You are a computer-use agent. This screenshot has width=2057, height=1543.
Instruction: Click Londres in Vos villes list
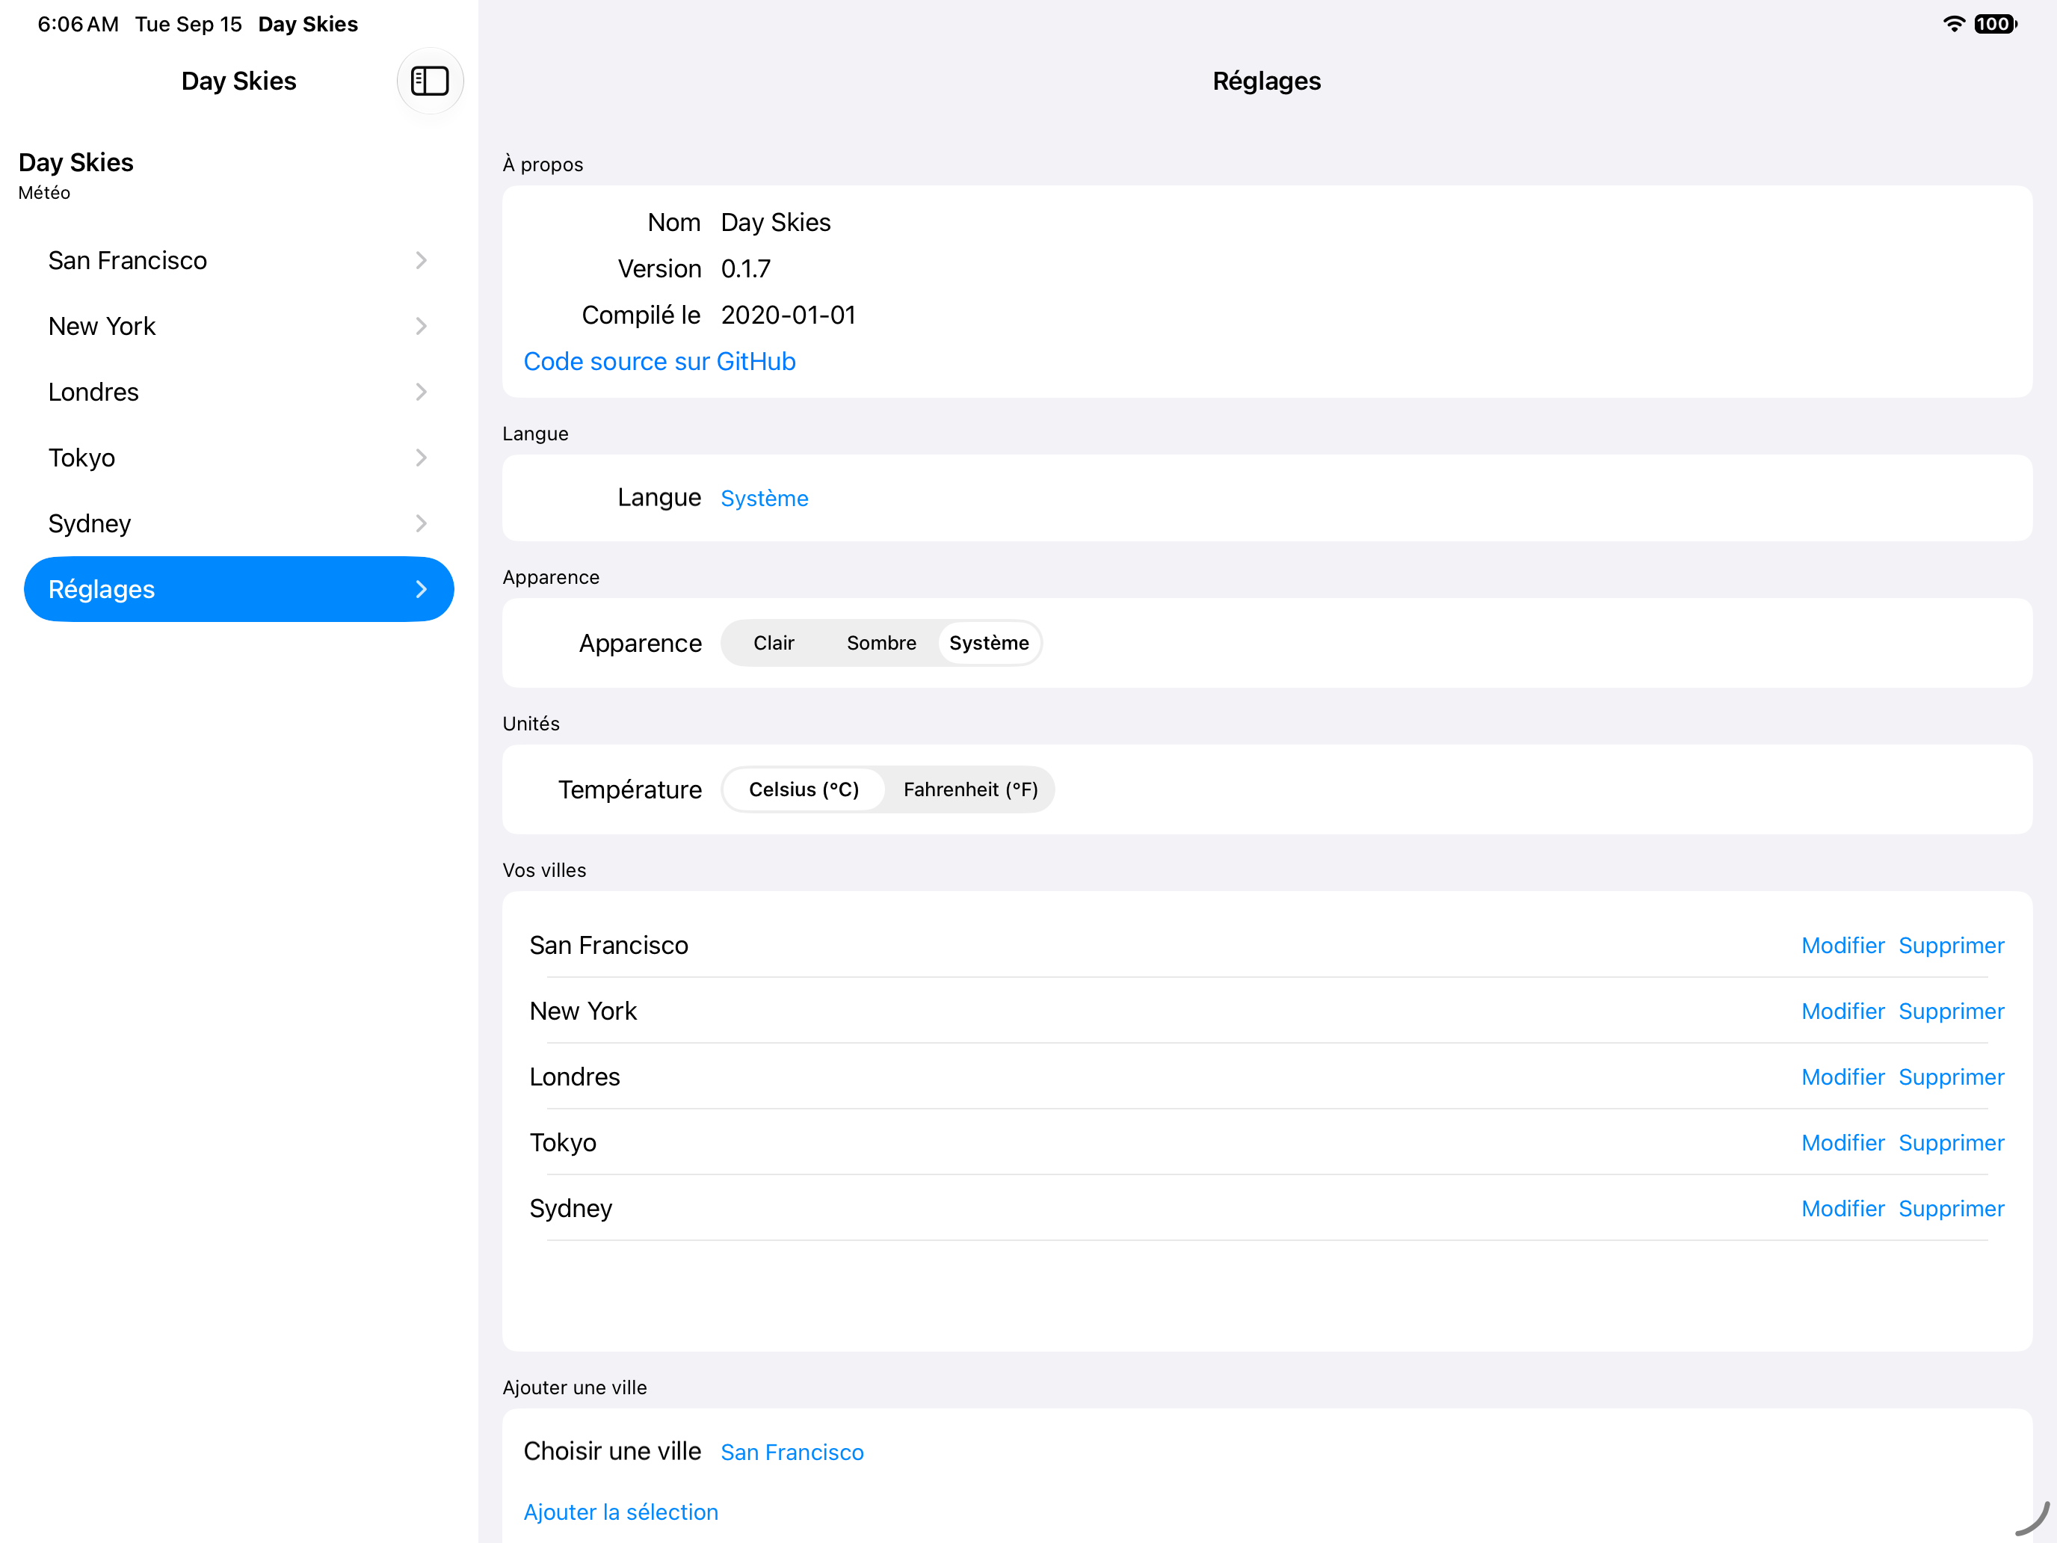574,1077
